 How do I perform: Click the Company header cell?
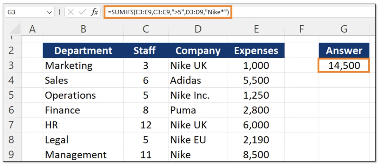pos(198,51)
